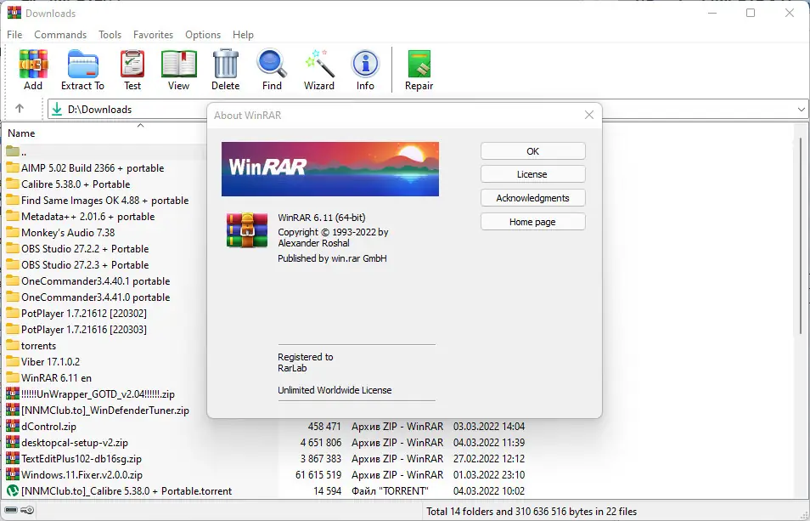Image resolution: width=810 pixels, height=521 pixels.
Task: Click the WinRAR books icon in About dialog
Action: 247,230
